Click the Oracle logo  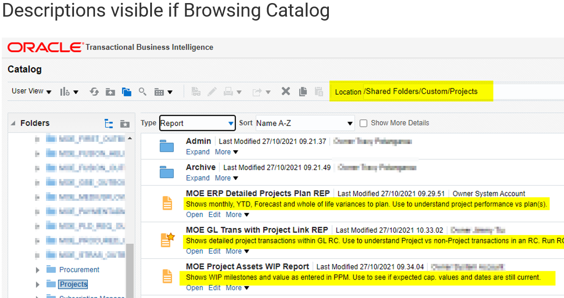click(46, 47)
